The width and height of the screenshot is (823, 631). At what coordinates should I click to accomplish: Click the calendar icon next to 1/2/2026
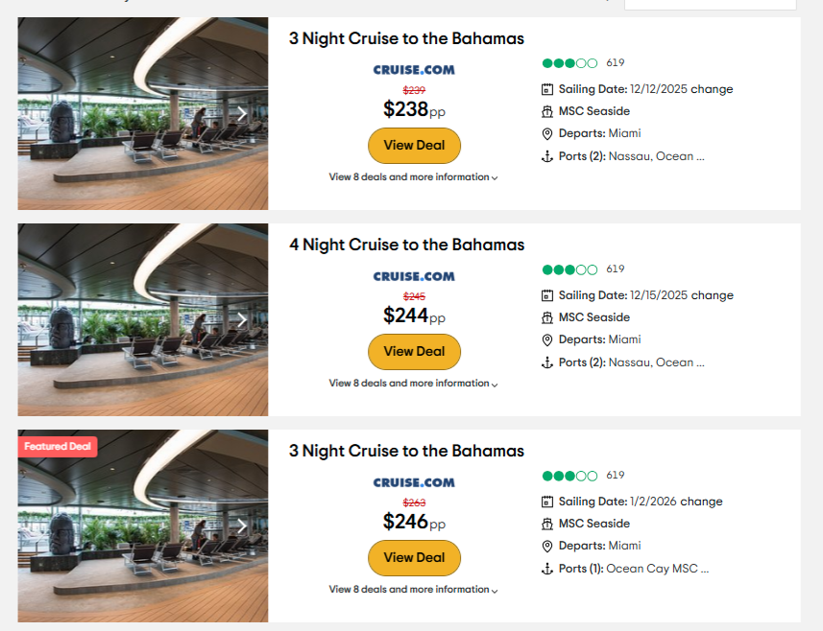[545, 501]
